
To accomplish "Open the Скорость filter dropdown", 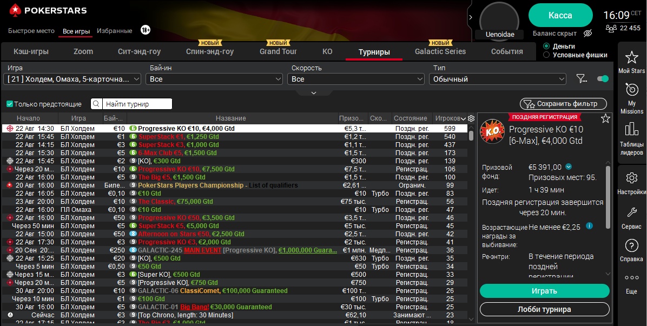I will point(355,79).
